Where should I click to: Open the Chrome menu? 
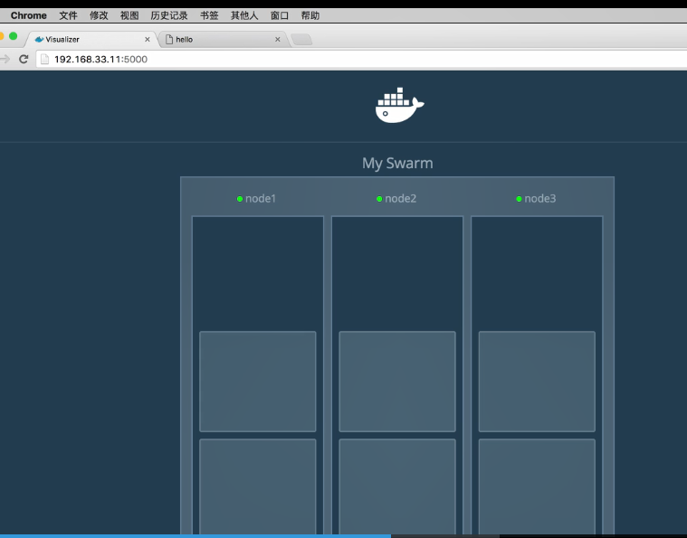point(28,15)
